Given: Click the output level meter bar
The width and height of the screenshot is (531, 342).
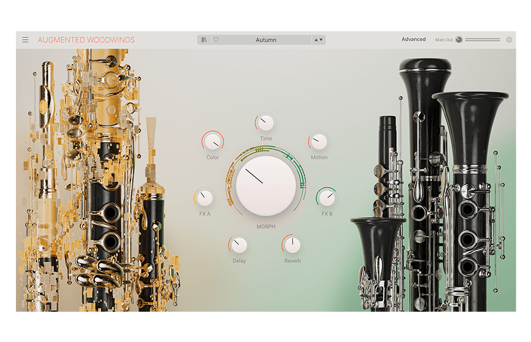Looking at the screenshot, I should coord(483,40).
